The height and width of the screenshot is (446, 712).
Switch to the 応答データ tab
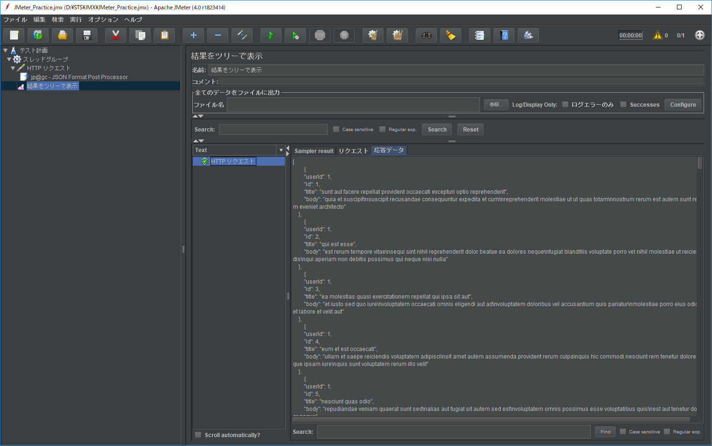(x=389, y=150)
